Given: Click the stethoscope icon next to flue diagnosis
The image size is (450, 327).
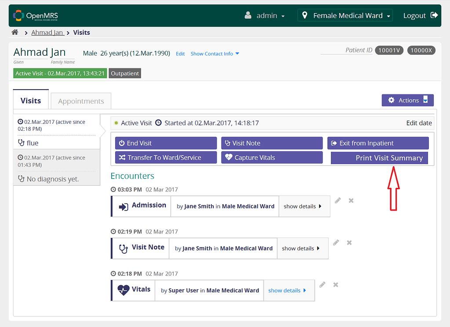Looking at the screenshot, I should 22,143.
